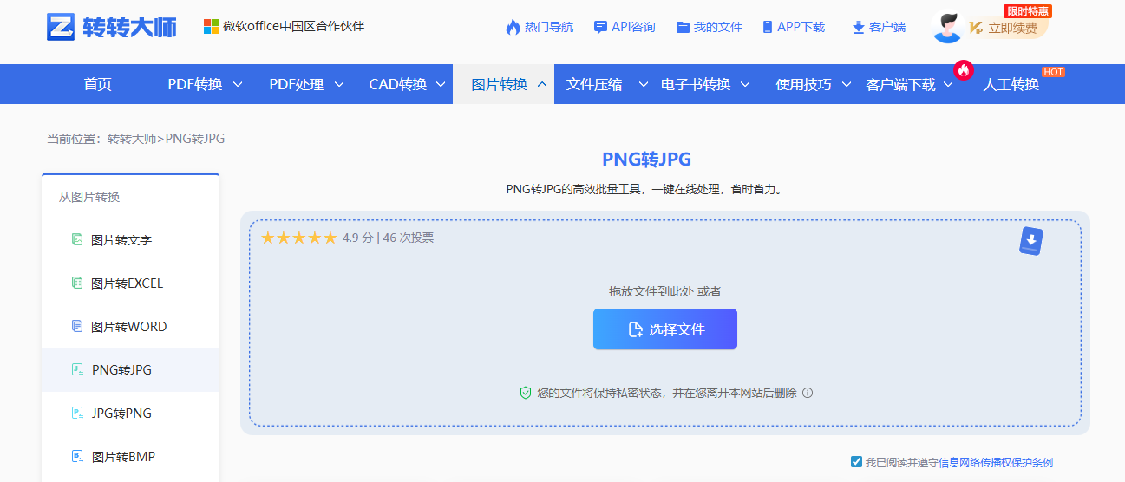Click the PNG转JPG page title

pos(646,159)
